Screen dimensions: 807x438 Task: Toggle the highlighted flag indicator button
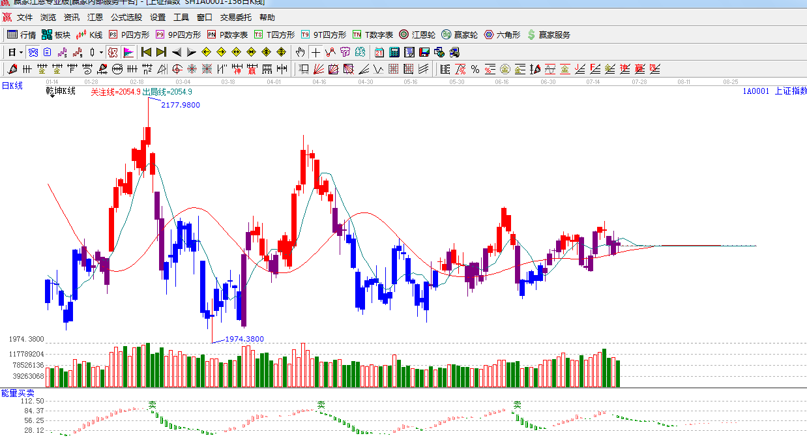pyautogui.click(x=128, y=52)
